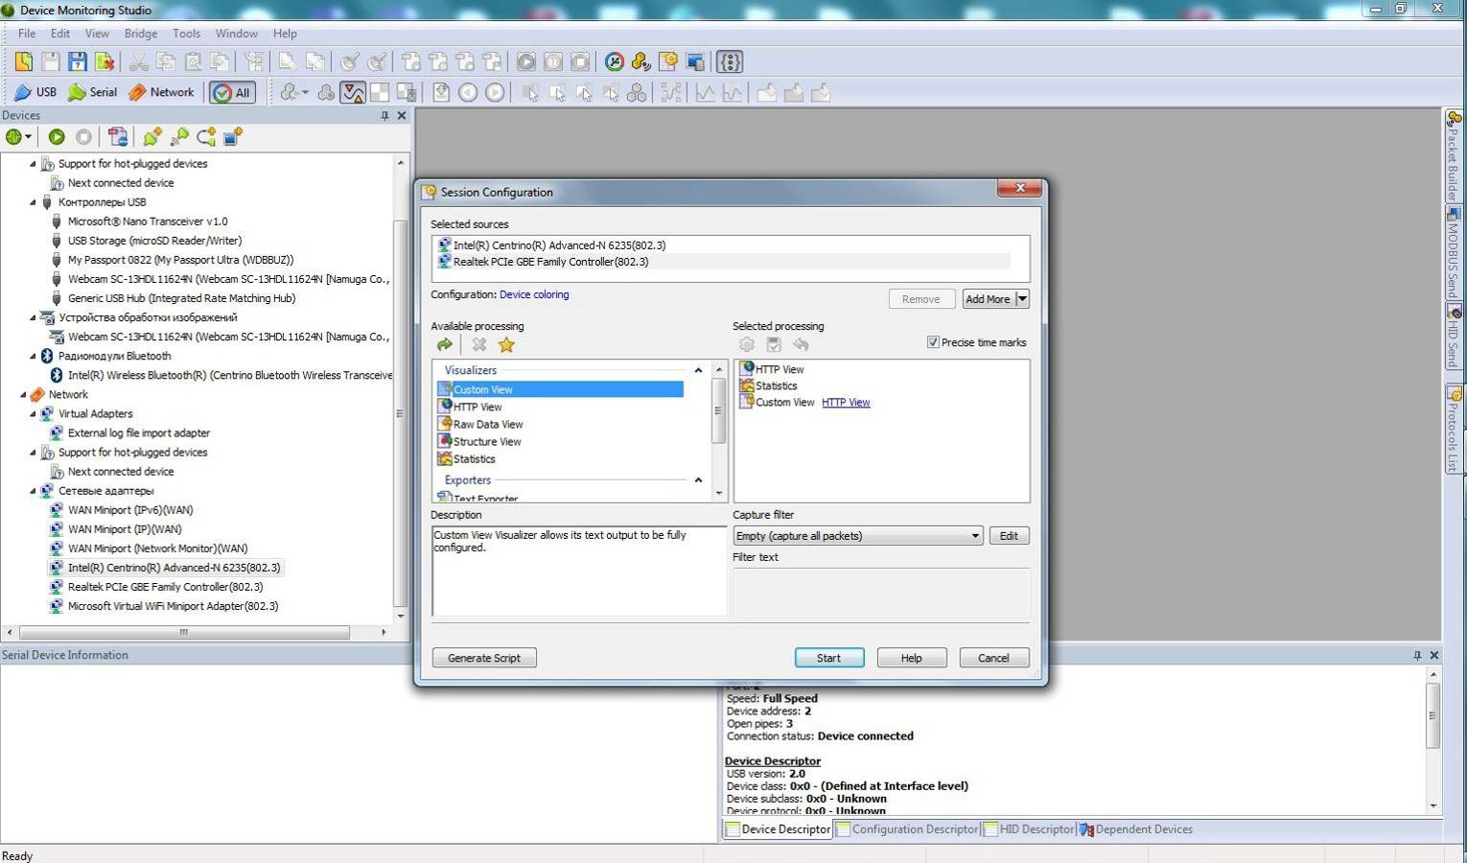The image size is (1467, 863).
Task: Click the gray stop icon in Devices toolbar
Action: pos(83,137)
